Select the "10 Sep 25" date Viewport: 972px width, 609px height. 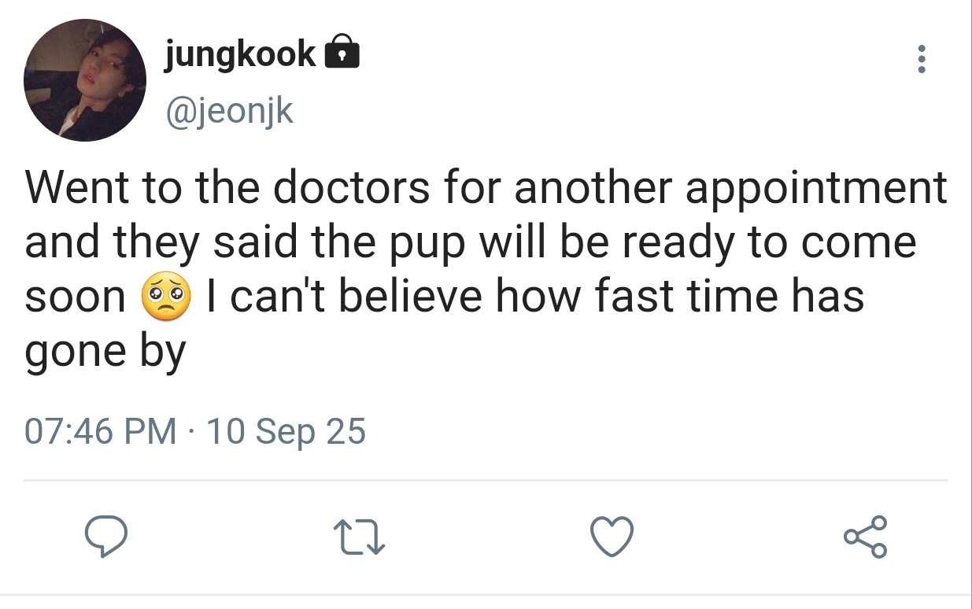[286, 431]
